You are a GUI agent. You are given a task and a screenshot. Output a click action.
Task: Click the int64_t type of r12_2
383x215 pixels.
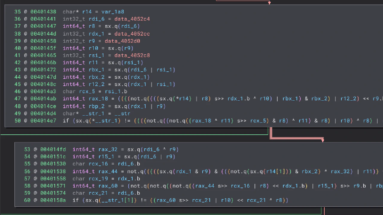[74, 84]
